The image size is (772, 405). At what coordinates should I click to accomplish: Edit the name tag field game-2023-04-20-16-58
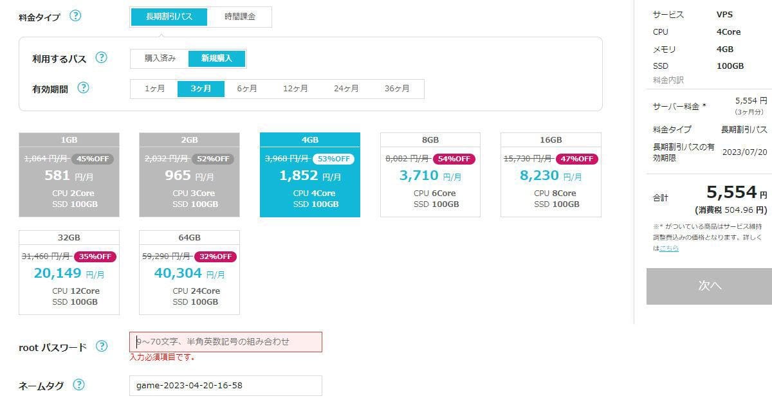(226, 386)
